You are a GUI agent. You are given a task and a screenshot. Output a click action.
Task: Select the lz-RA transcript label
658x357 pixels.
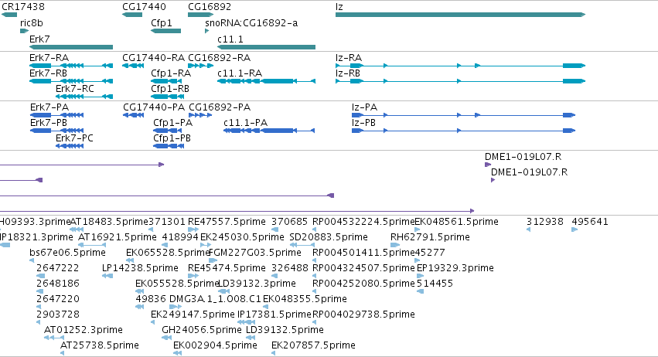point(349,58)
